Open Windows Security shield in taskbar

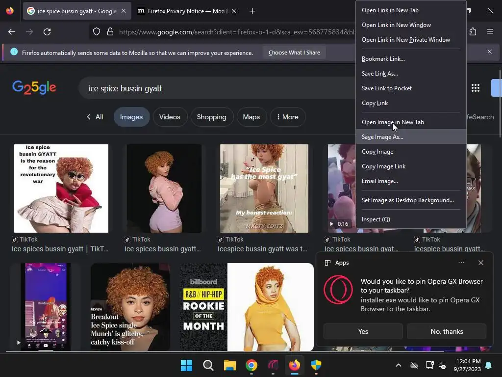point(316,365)
